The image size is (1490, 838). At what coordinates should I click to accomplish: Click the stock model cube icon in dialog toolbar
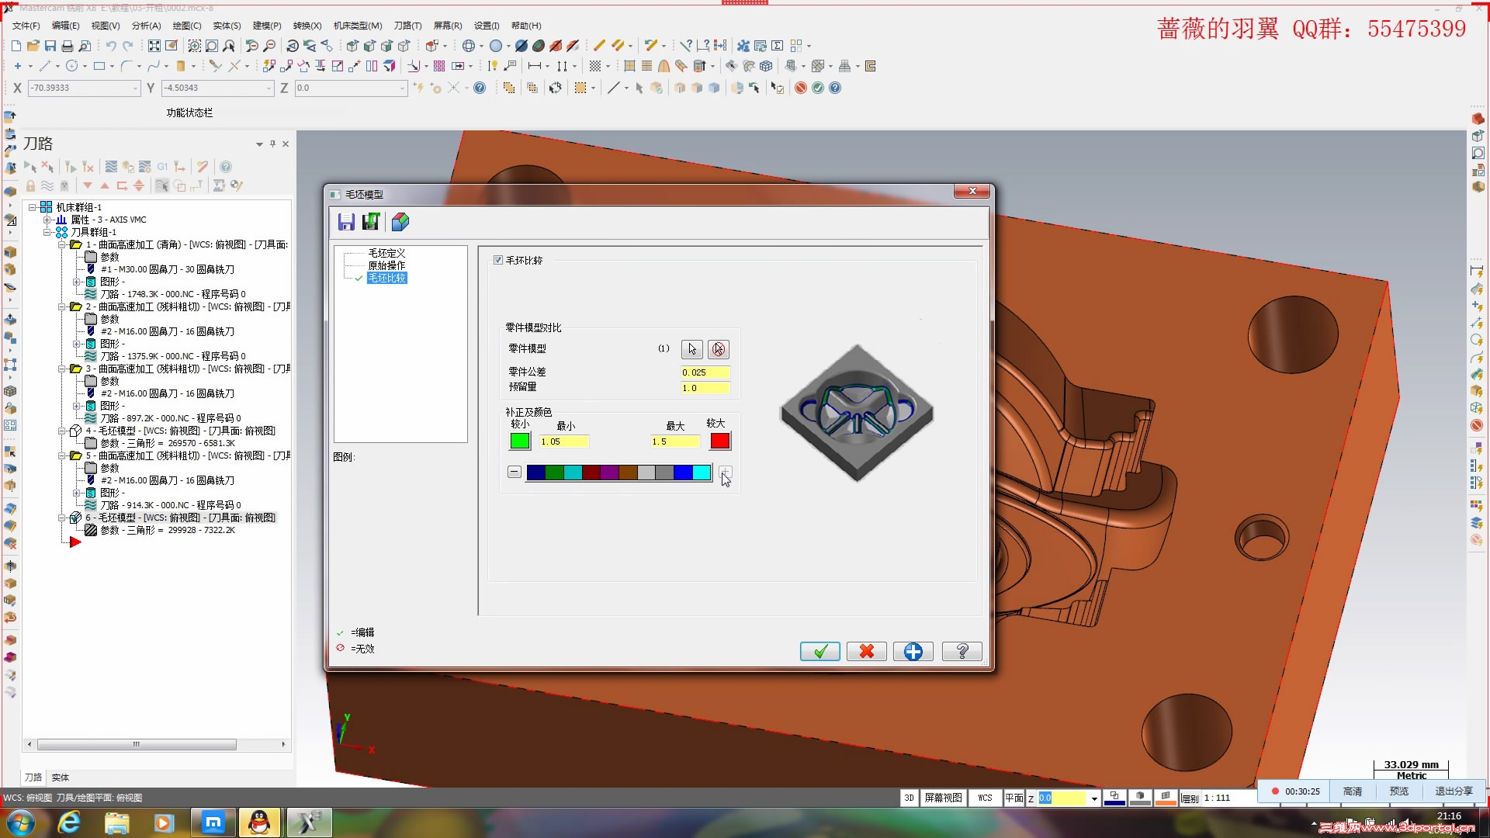pos(400,223)
